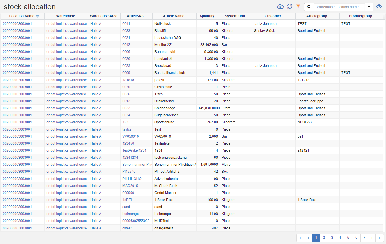Open the orange filter funnel
The height and width of the screenshot is (244, 386).
298,6
